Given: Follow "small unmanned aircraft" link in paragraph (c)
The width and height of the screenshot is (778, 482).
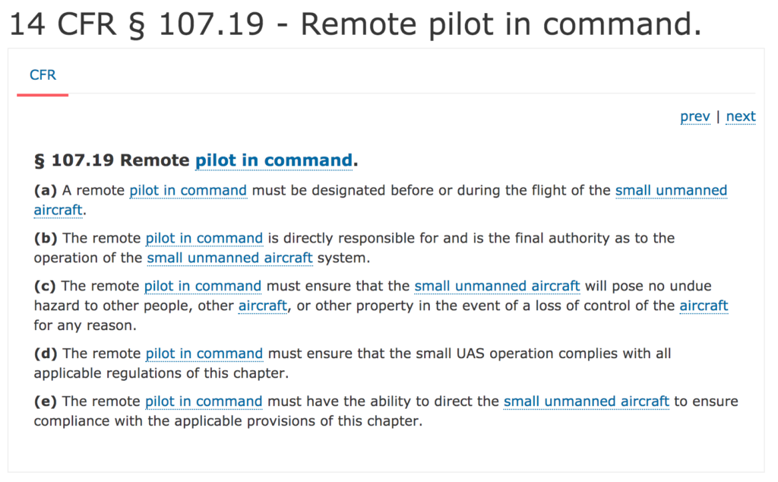Looking at the screenshot, I should tap(497, 286).
